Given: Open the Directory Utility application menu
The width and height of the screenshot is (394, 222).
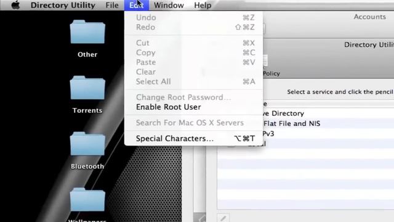Looking at the screenshot, I should (63, 6).
